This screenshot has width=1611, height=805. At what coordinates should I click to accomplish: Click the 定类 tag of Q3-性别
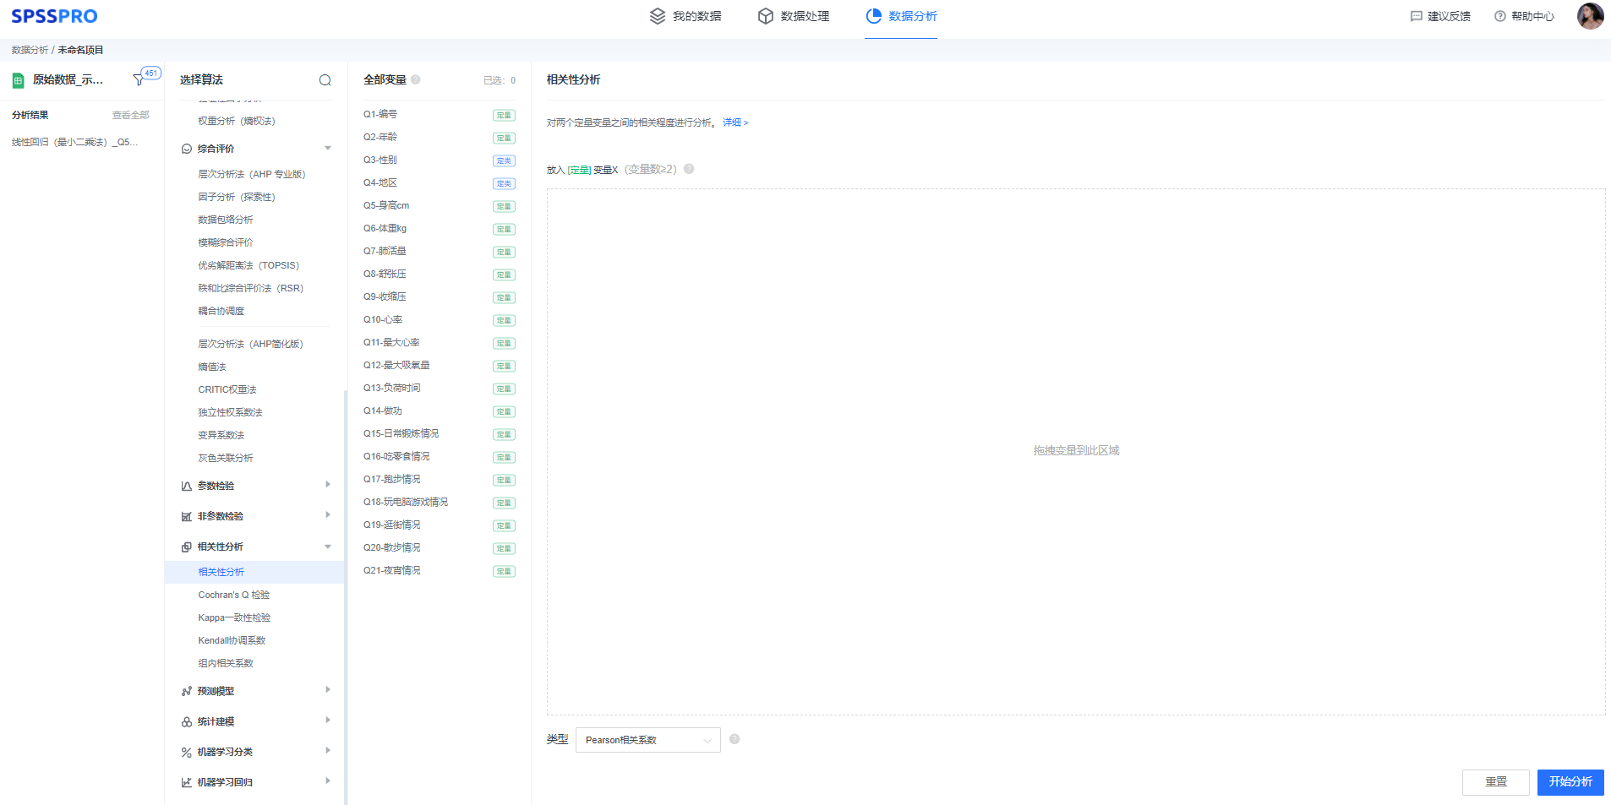coord(504,160)
